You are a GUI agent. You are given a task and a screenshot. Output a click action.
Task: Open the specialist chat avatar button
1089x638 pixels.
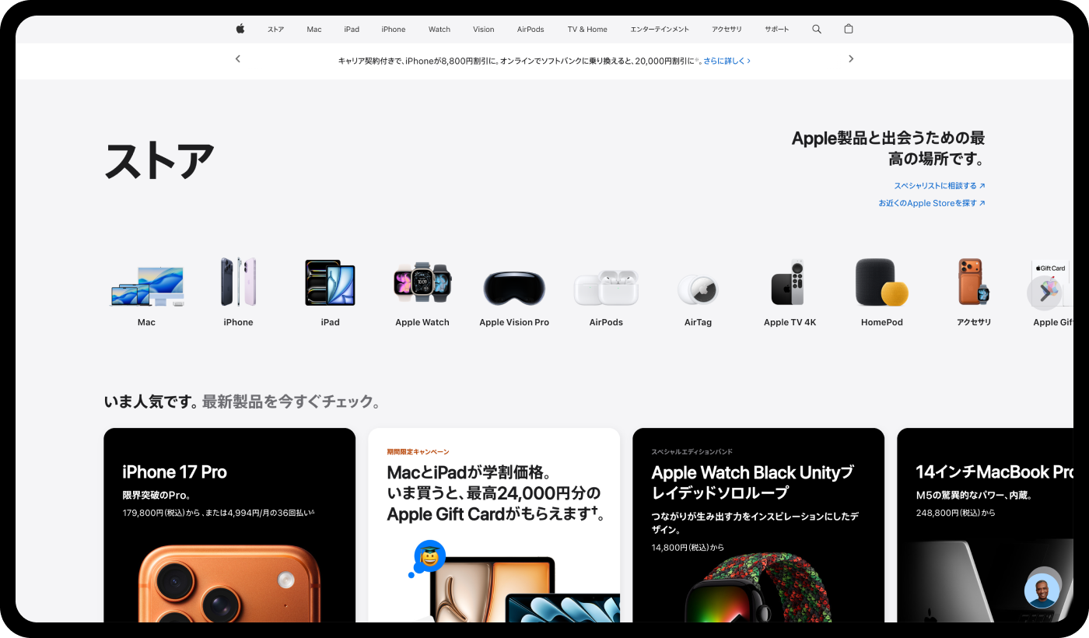[x=1042, y=591]
